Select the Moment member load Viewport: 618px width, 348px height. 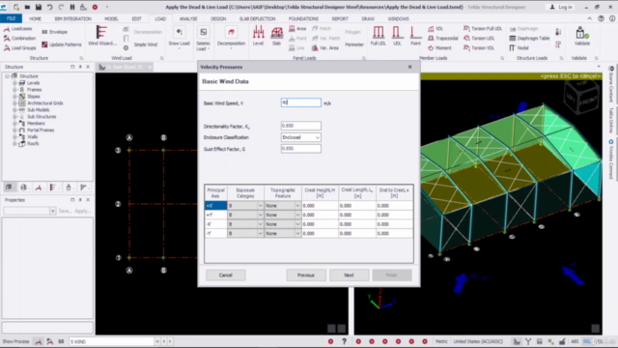(439, 47)
